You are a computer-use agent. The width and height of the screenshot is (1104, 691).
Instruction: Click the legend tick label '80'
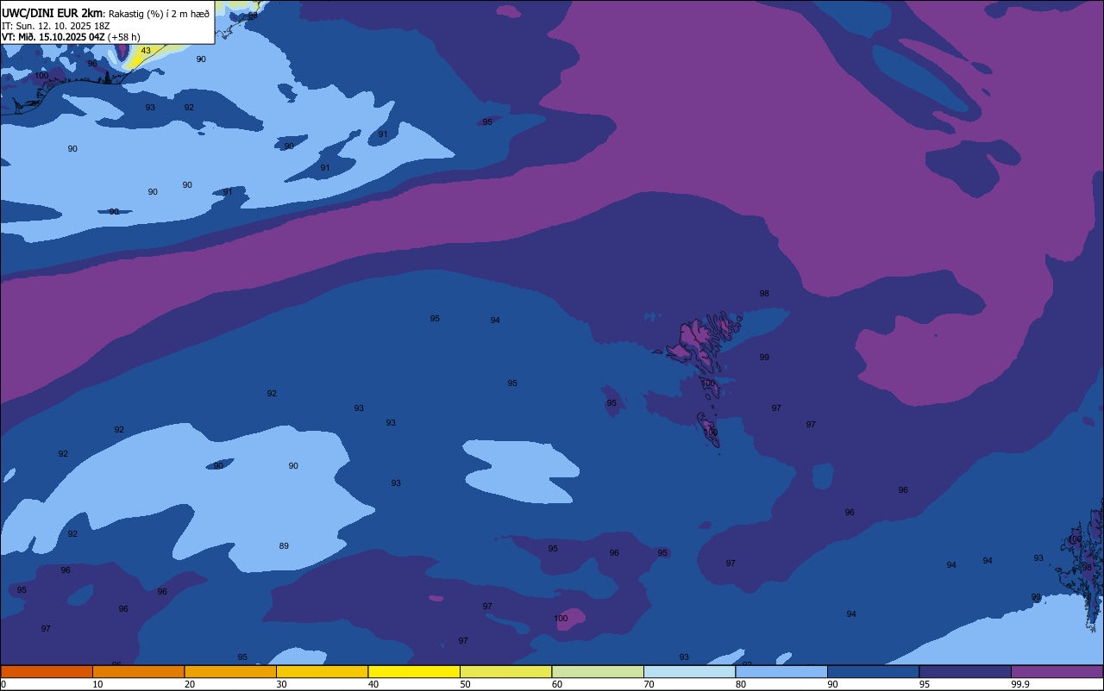(x=741, y=684)
